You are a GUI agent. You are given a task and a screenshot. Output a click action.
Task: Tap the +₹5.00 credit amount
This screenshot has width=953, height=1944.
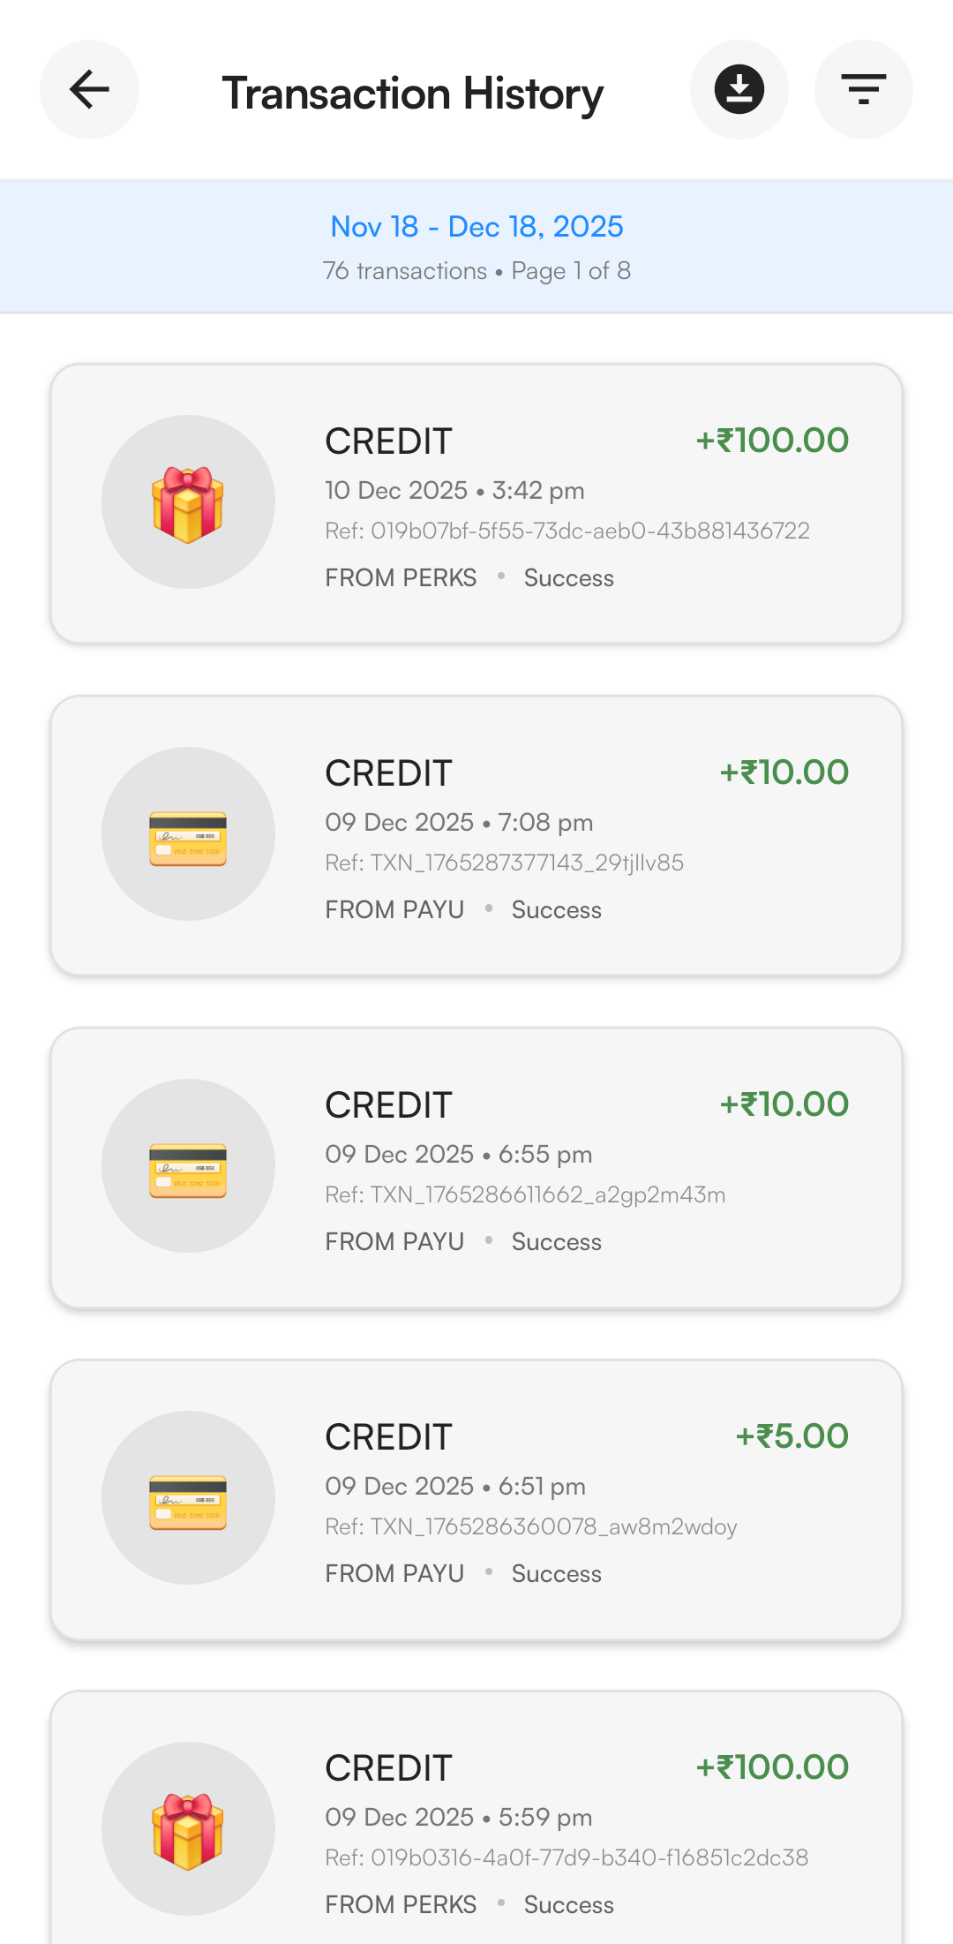pos(792,1436)
